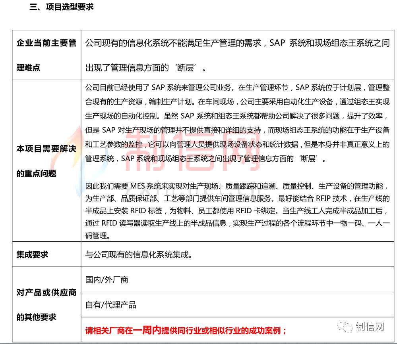The width and height of the screenshot is (397, 344).
Task: Click the line starting 公司现有的信息化系统不能满足
Action: [237, 43]
